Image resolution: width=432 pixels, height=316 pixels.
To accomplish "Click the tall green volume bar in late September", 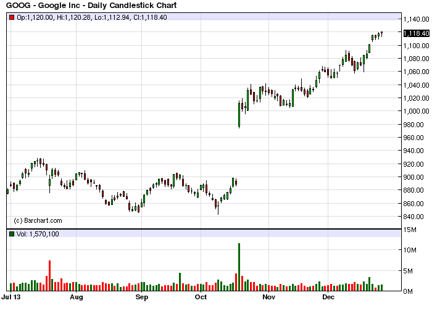I will (180, 282).
